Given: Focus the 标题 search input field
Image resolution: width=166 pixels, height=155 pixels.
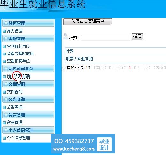Looking at the screenshot, I should click(x=105, y=37).
